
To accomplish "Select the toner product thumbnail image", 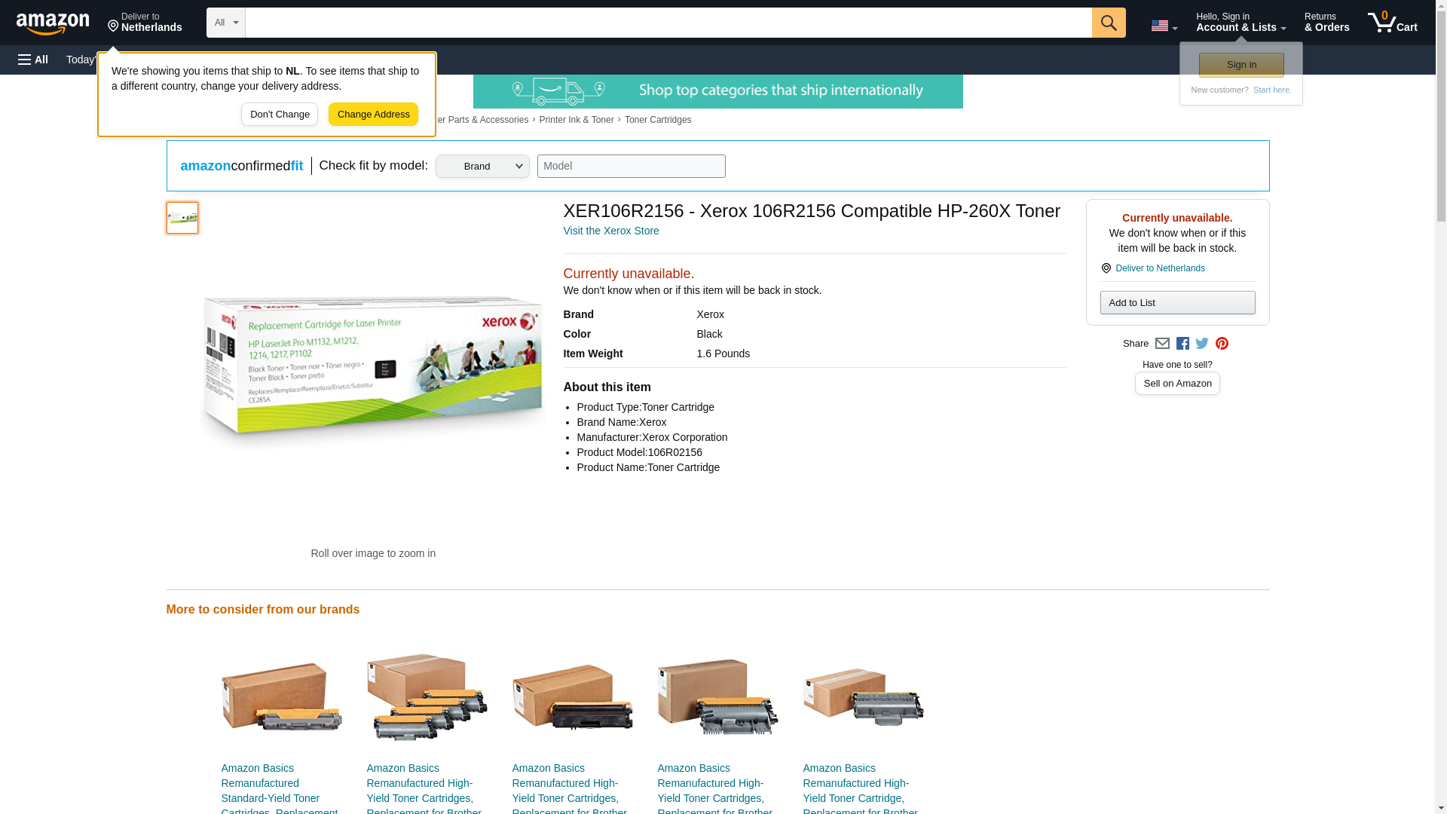I will tap(182, 218).
